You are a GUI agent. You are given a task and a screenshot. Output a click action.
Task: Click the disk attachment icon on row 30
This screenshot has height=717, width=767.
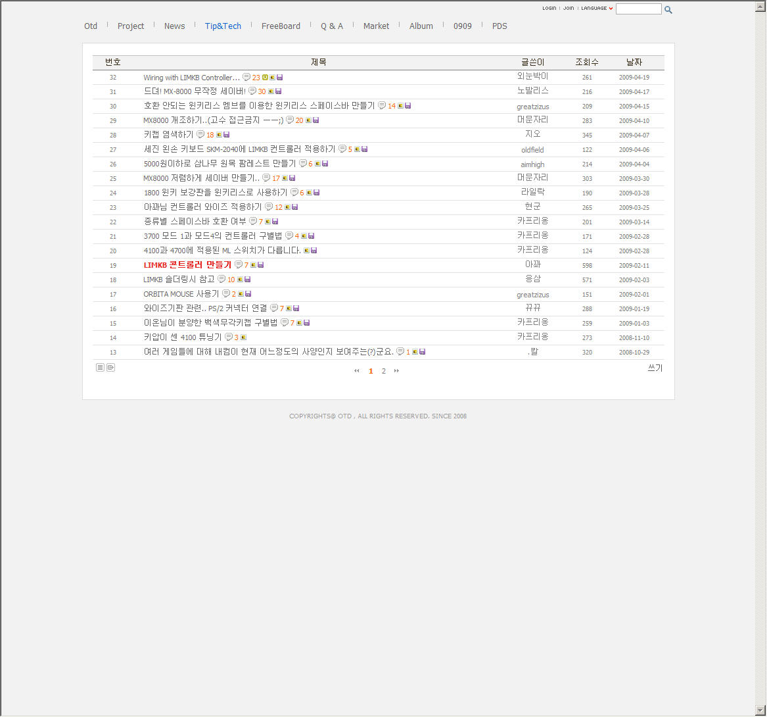coord(408,106)
